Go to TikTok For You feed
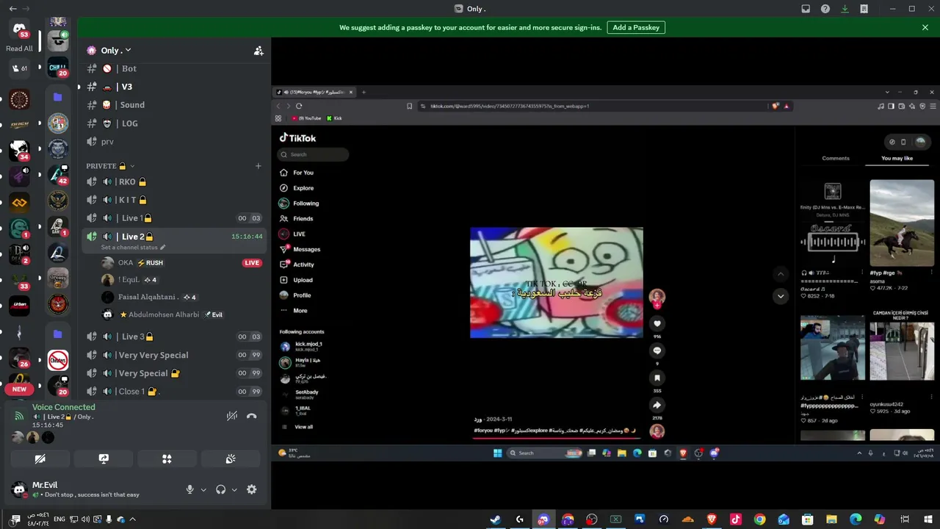This screenshot has height=529, width=940. coord(297,173)
